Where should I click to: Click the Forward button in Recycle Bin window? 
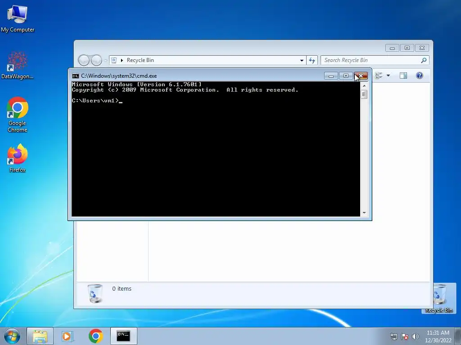(96, 61)
